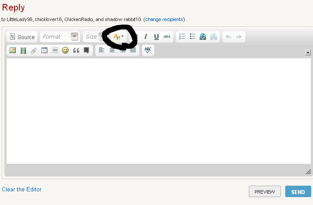Insert a numbered list
Image resolution: width=313 pixels, height=205 pixels.
182,37
